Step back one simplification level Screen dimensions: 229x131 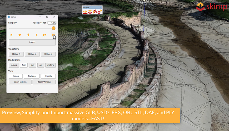[x=28, y=35]
